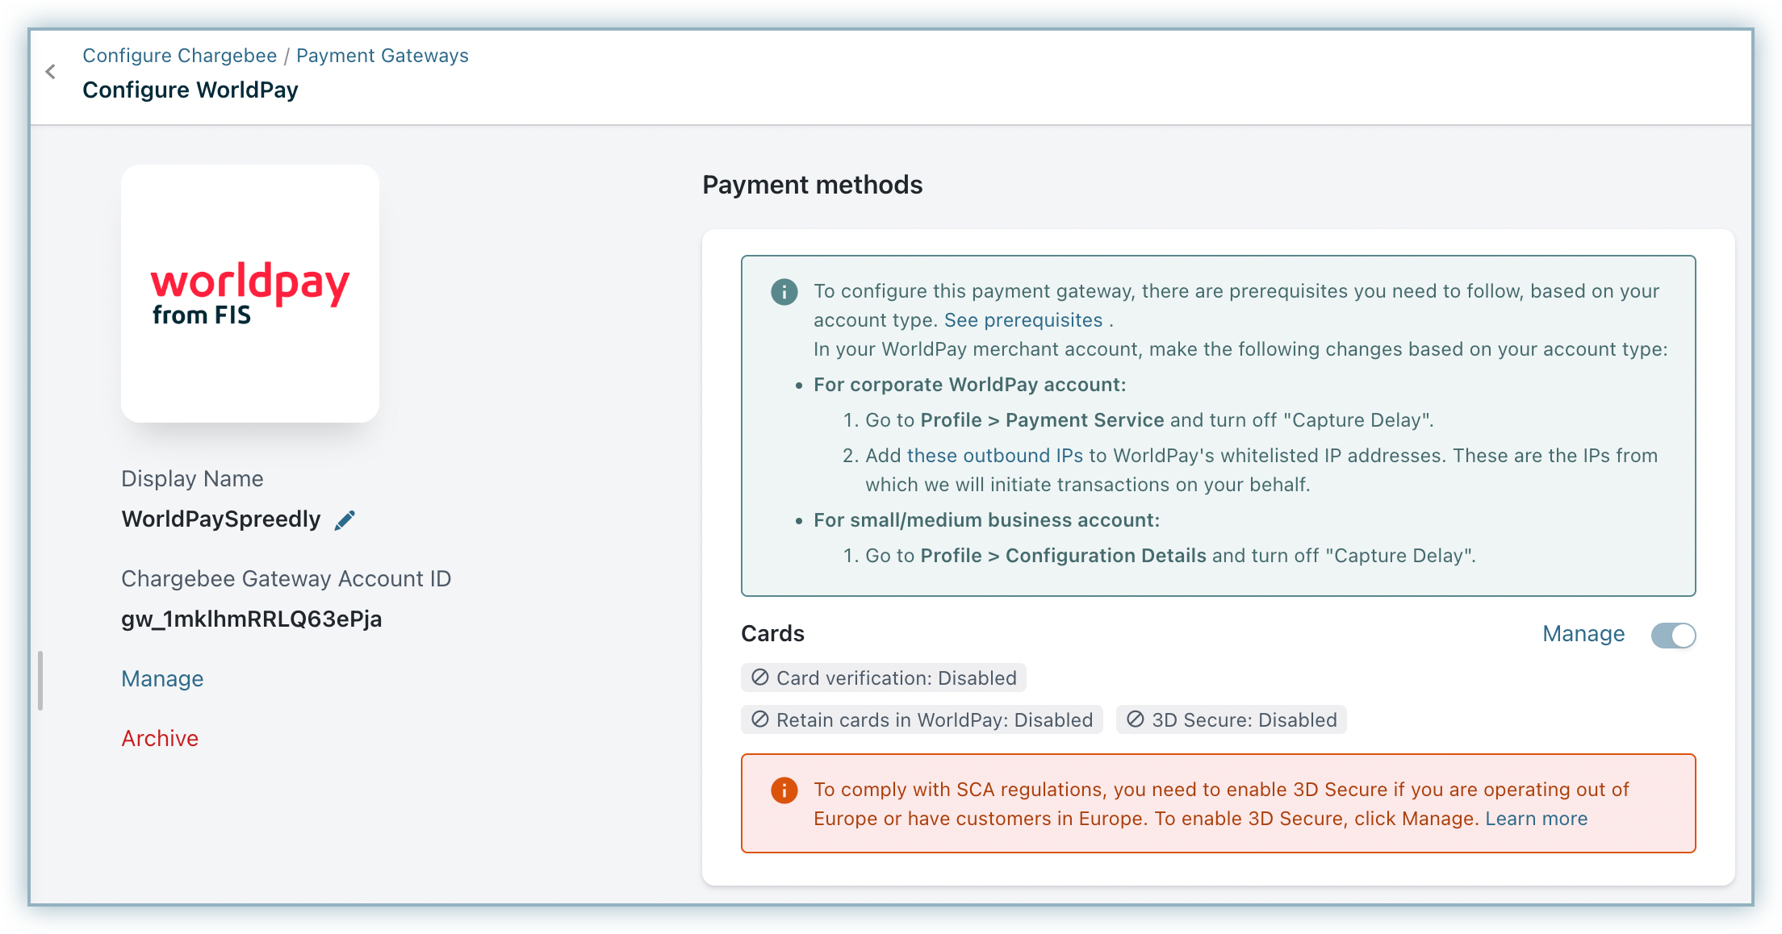Screen dimensions: 1782x934
Task: Click the Worldpay from FIS logo
Action: (x=250, y=294)
